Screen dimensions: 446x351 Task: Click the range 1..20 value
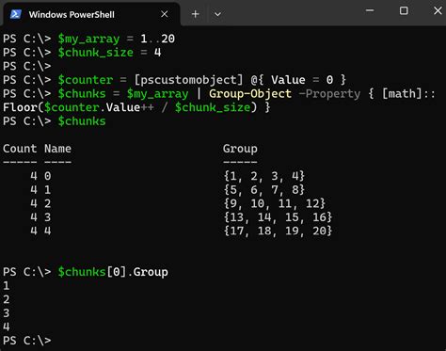tap(157, 39)
